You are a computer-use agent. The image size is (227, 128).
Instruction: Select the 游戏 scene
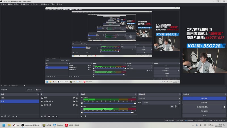click(x=20, y=98)
